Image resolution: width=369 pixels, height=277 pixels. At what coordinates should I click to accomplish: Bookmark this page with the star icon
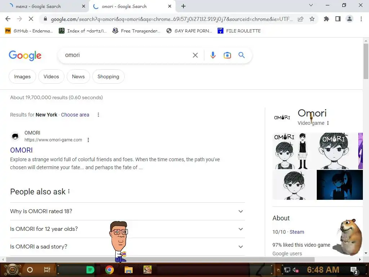point(312,19)
